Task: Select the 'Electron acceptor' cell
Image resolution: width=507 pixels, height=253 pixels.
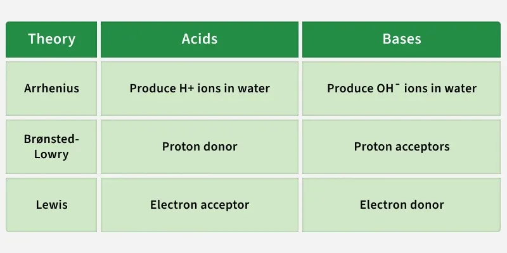Action: tap(200, 204)
